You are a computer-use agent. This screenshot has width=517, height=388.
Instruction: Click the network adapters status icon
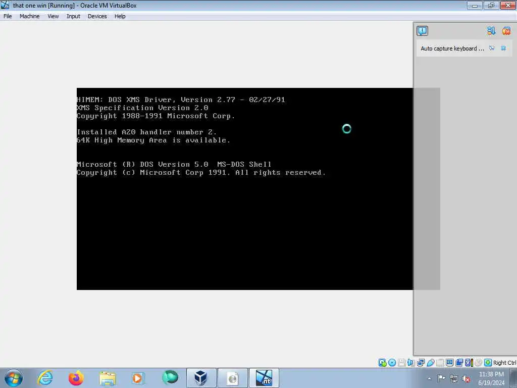pyautogui.click(x=421, y=363)
